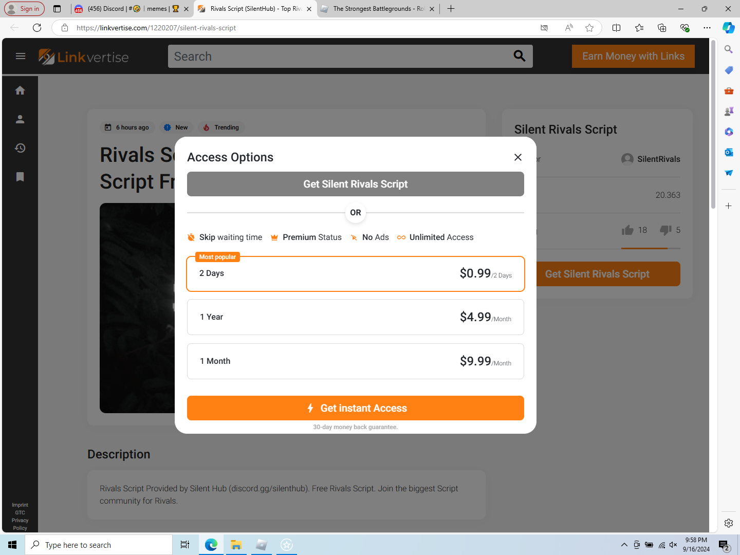Open the taskbar clock showing 9:58 PM
The width and height of the screenshot is (740, 555).
click(696, 545)
